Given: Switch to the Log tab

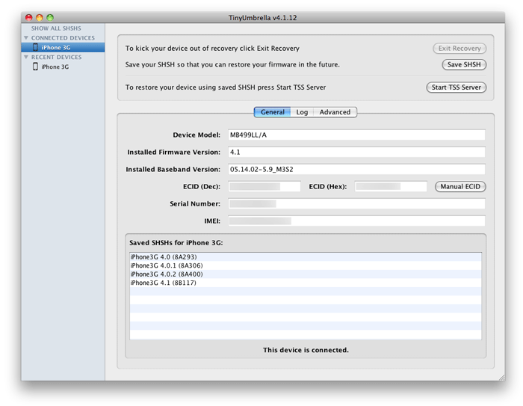Looking at the screenshot, I should point(302,112).
